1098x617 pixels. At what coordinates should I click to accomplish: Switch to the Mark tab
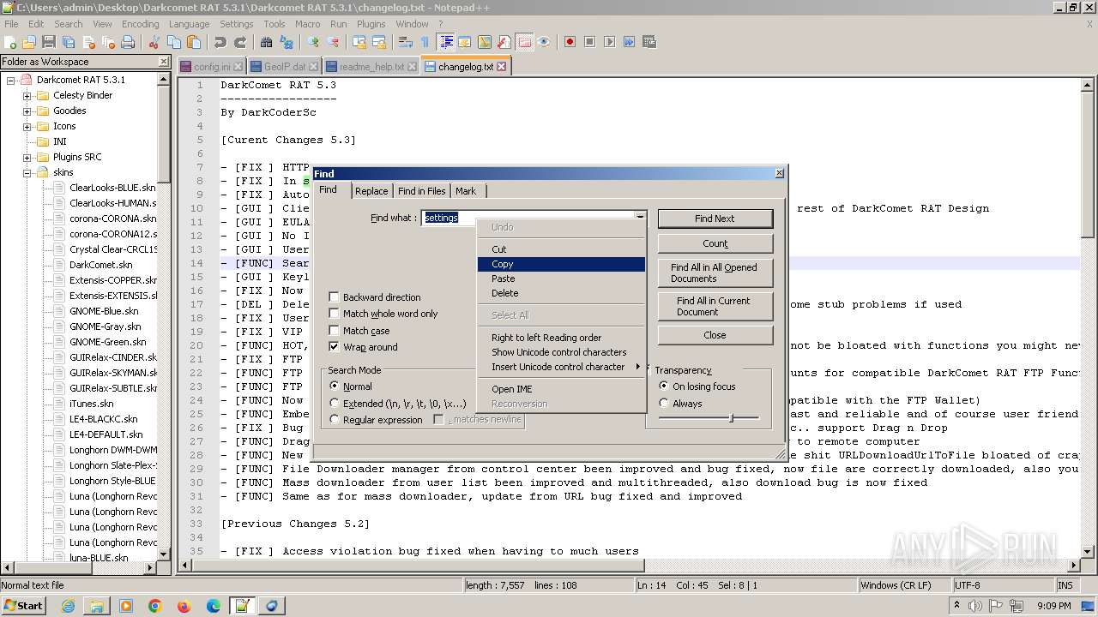pyautogui.click(x=466, y=191)
